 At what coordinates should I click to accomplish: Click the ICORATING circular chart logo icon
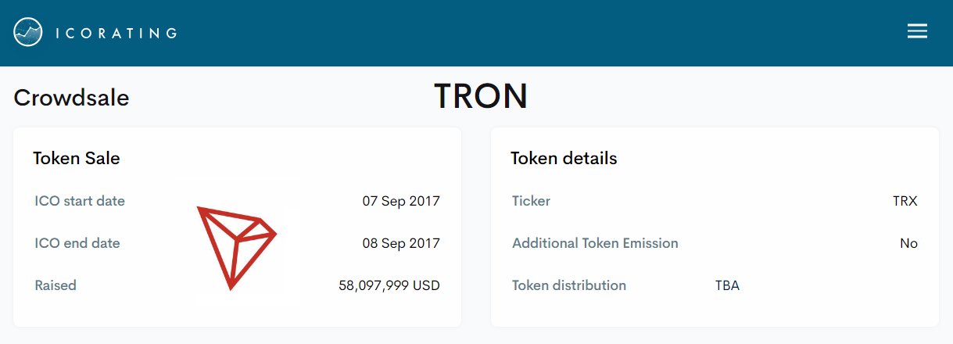28,32
